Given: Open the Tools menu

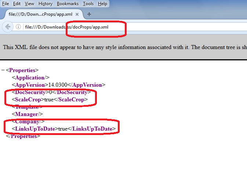Looking at the screenshot, I should (88, 4).
